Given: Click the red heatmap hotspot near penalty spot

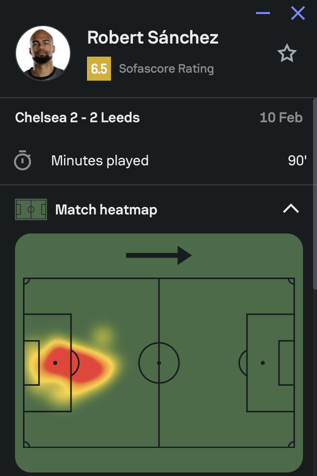Looking at the screenshot, I should [x=73, y=364].
